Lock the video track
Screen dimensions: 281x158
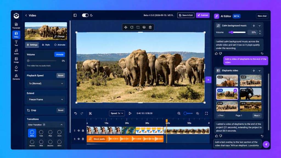tap(83, 131)
